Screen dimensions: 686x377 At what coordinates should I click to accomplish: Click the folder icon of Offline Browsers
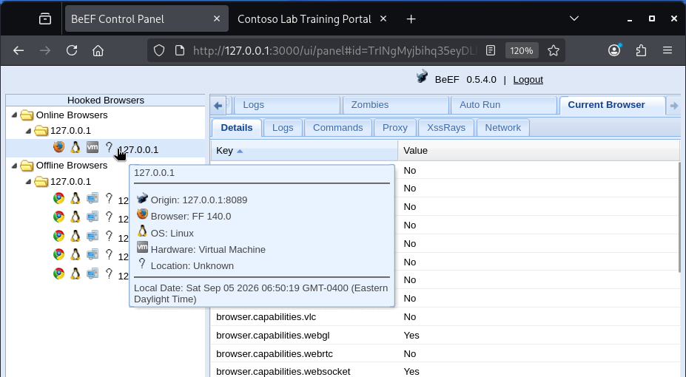click(27, 166)
